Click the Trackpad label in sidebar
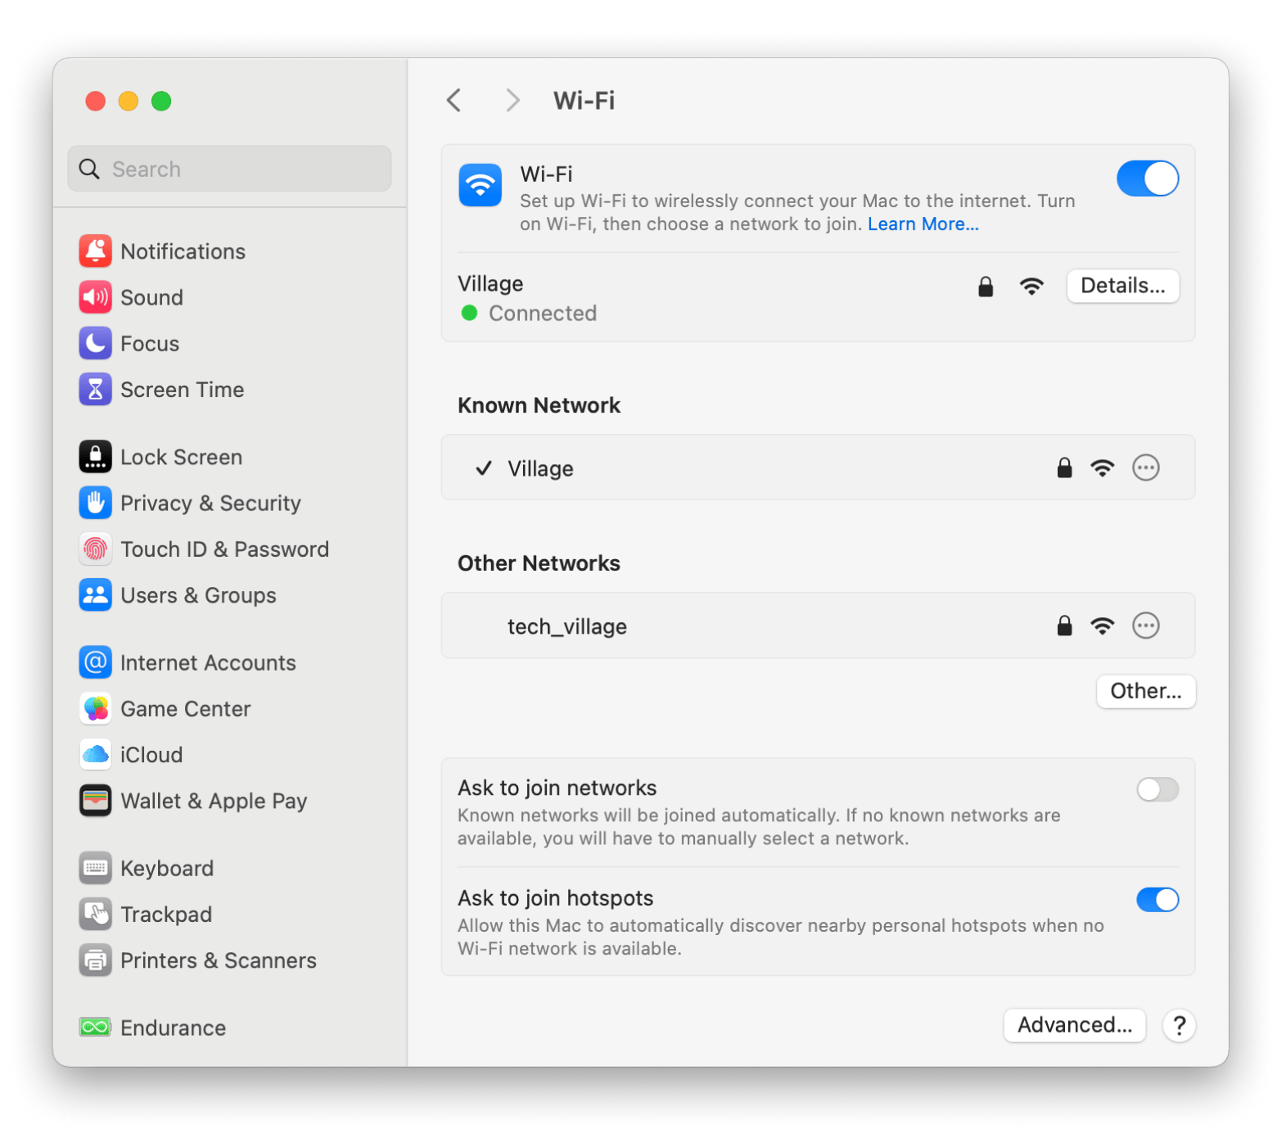The height and width of the screenshot is (1143, 1277). (x=165, y=914)
